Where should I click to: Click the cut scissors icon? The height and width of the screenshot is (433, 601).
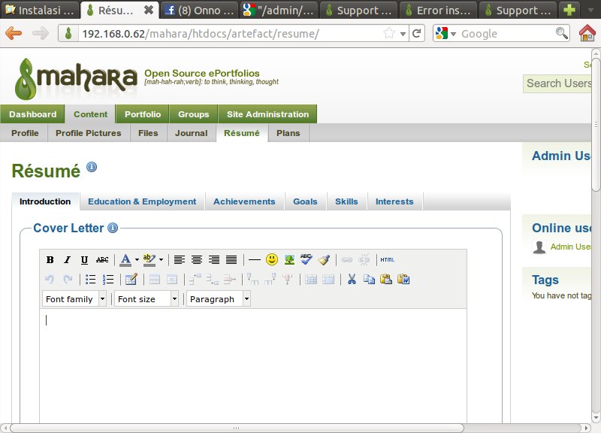351,280
